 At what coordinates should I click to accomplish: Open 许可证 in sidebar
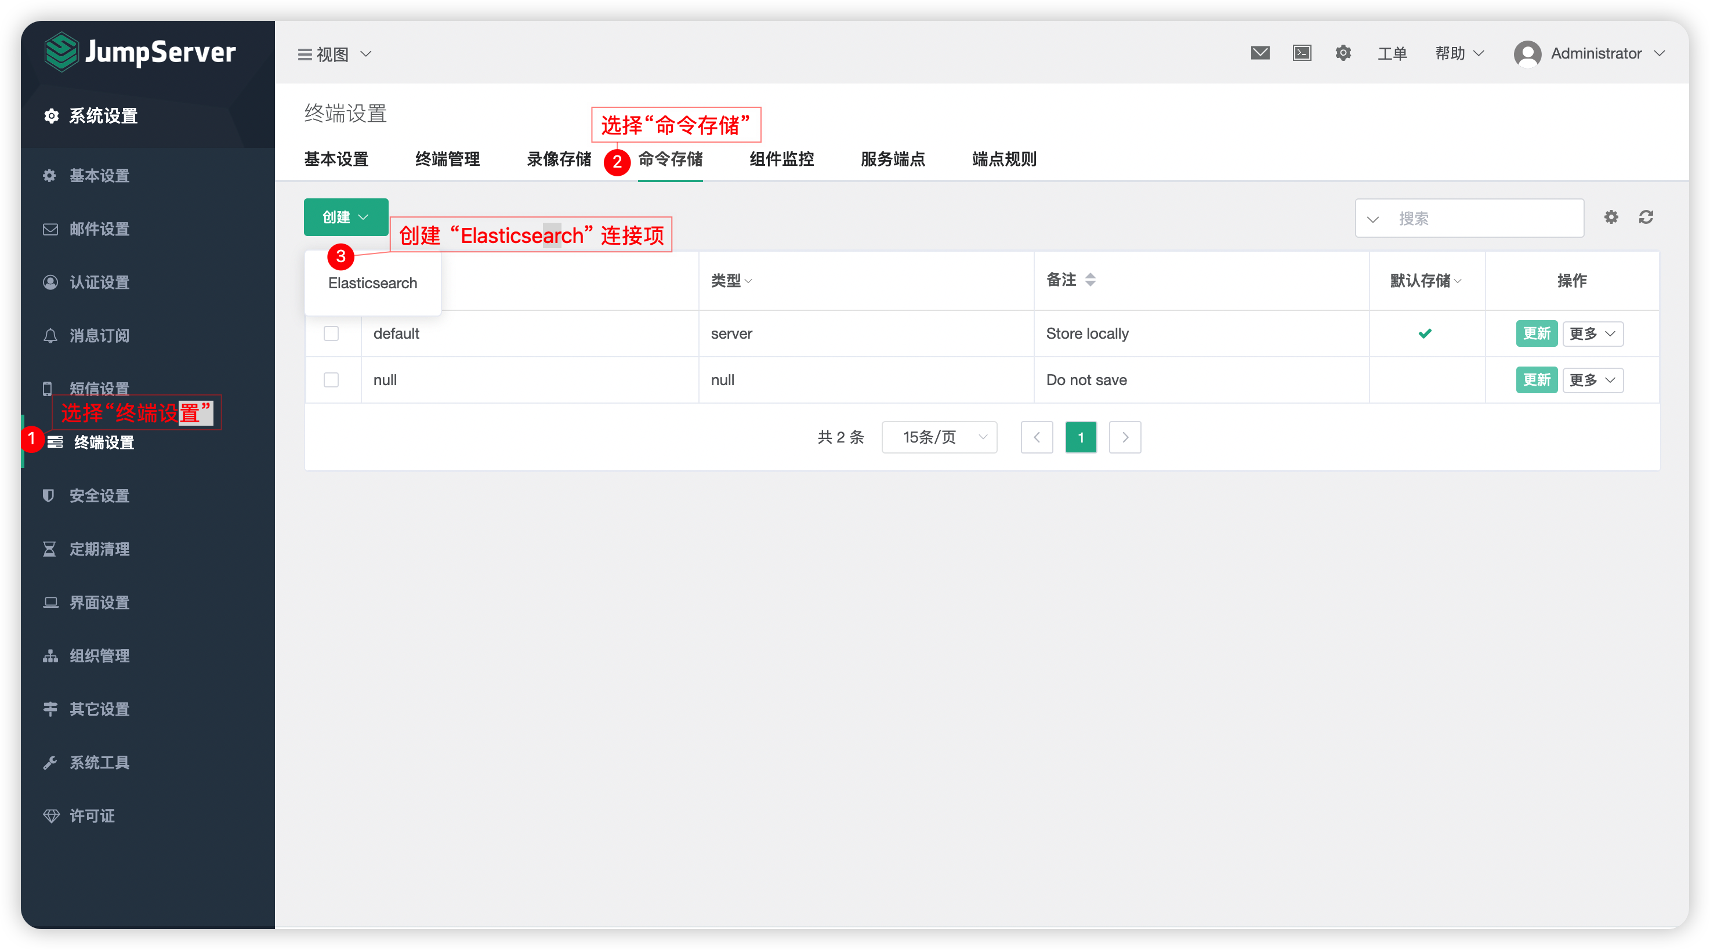tap(92, 816)
